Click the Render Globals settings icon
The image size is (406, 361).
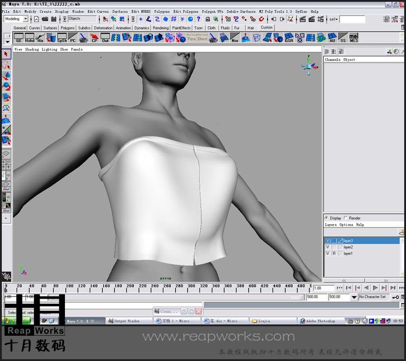(321, 19)
